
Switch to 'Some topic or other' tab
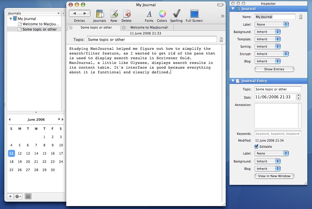click(x=96, y=27)
